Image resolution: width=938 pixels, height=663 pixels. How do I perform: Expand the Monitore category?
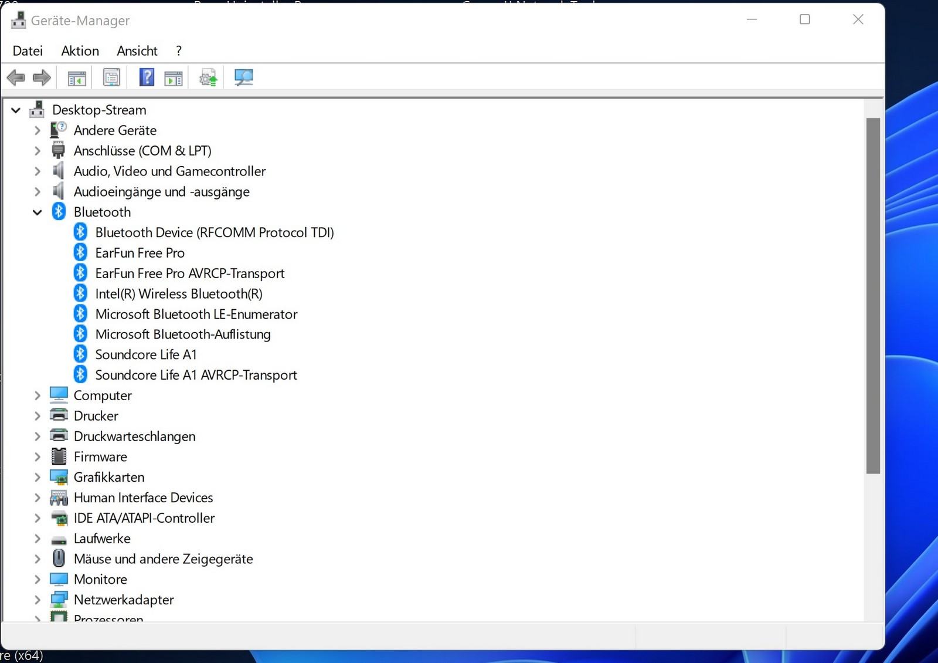38,579
